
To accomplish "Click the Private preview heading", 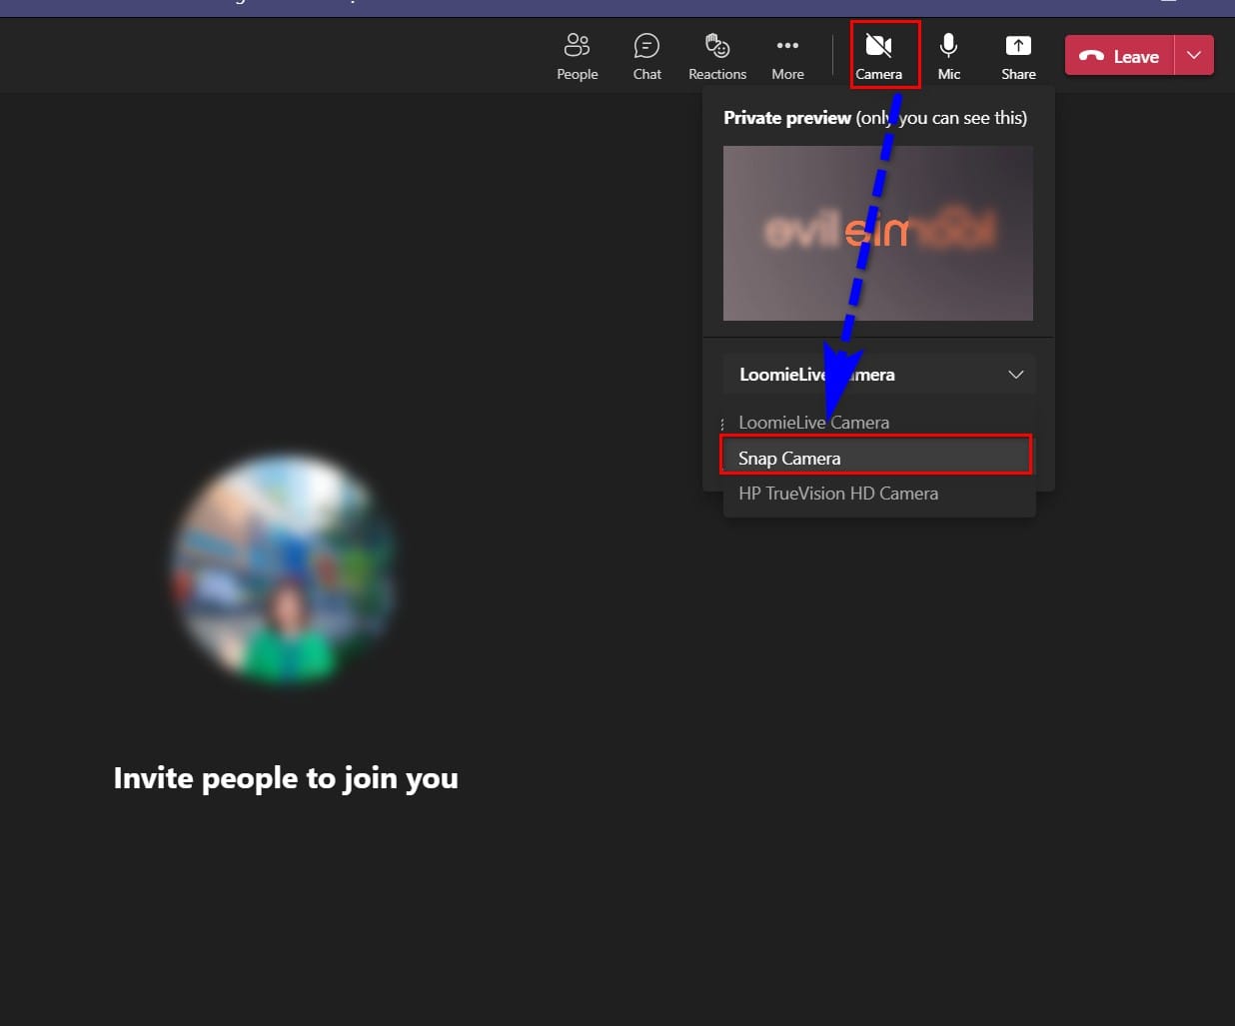I will point(787,118).
